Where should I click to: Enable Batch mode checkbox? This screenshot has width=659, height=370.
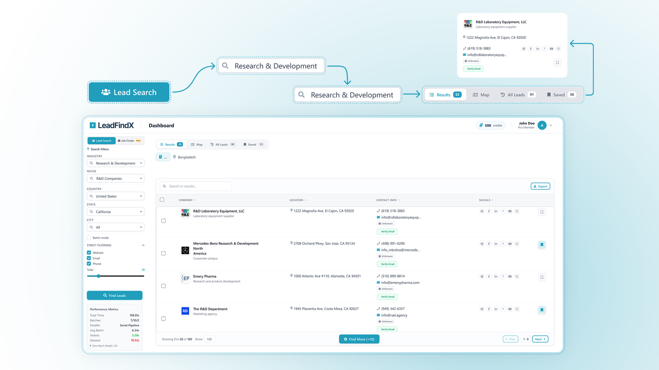89,237
